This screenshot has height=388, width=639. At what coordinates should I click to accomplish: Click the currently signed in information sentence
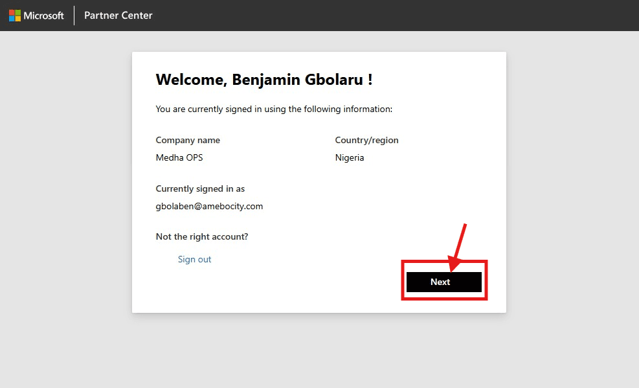coord(274,109)
